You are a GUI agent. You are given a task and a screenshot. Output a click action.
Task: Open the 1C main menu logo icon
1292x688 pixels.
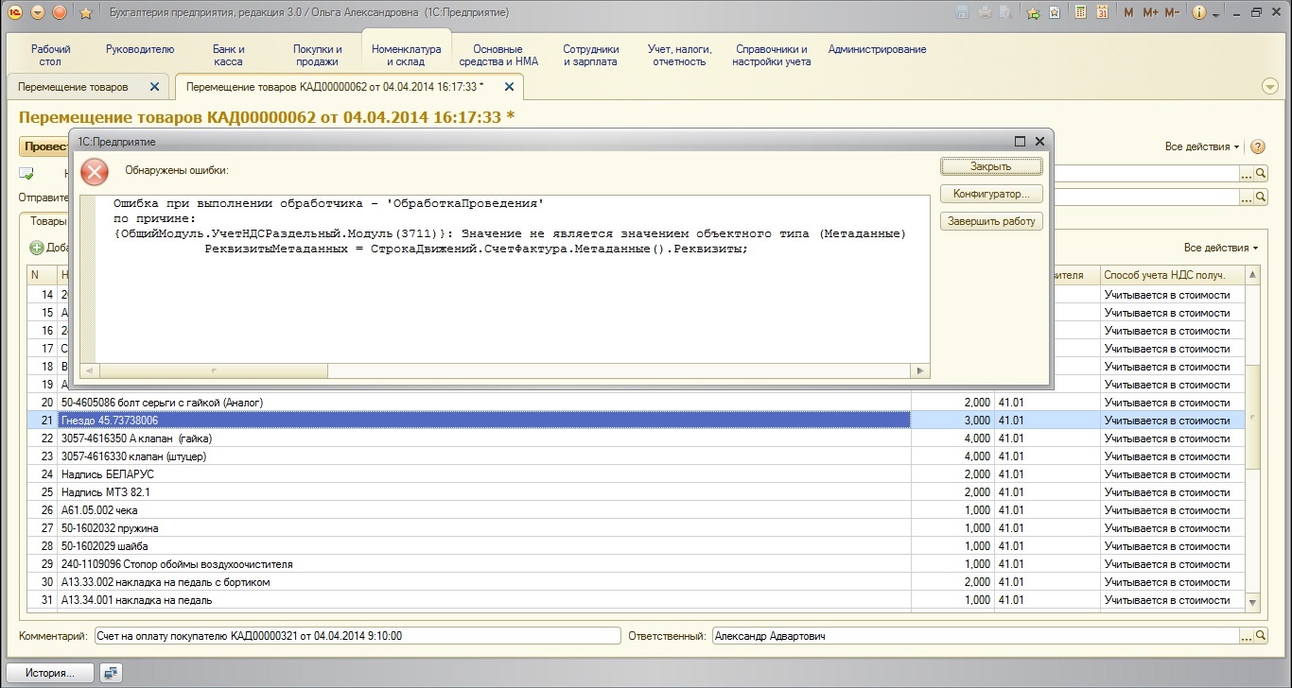(14, 13)
